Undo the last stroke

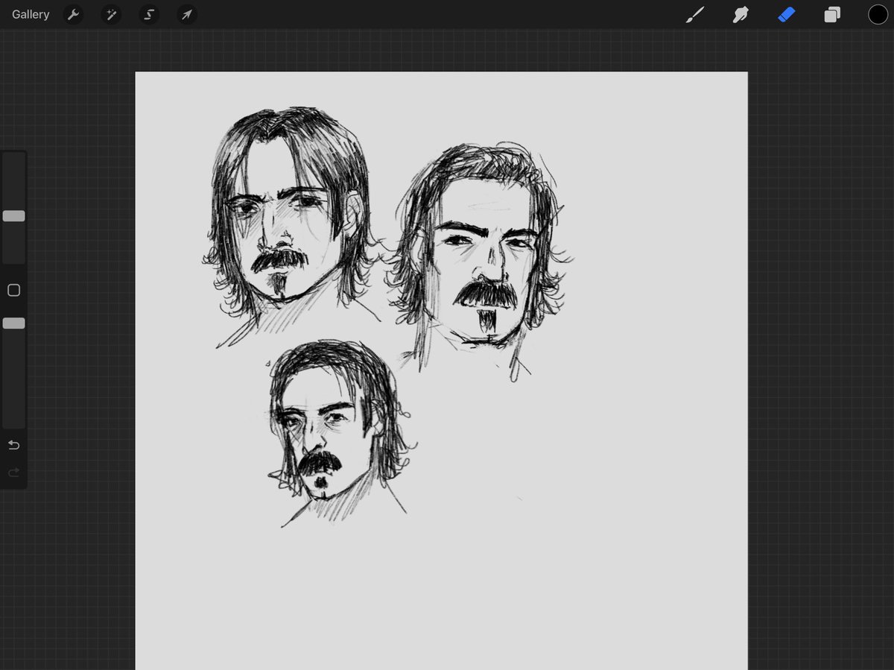click(x=13, y=445)
